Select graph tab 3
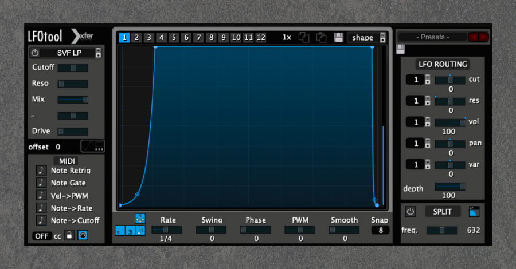 (149, 37)
